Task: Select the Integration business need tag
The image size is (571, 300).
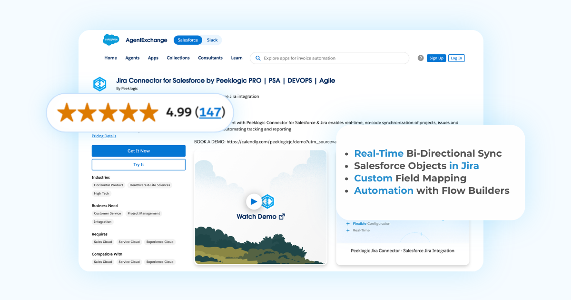Action: coord(103,222)
